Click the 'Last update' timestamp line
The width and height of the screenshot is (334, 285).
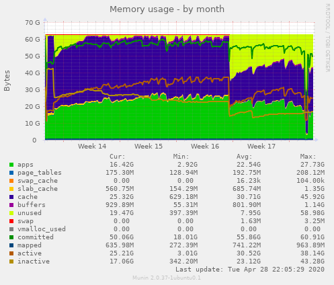click(x=250, y=270)
